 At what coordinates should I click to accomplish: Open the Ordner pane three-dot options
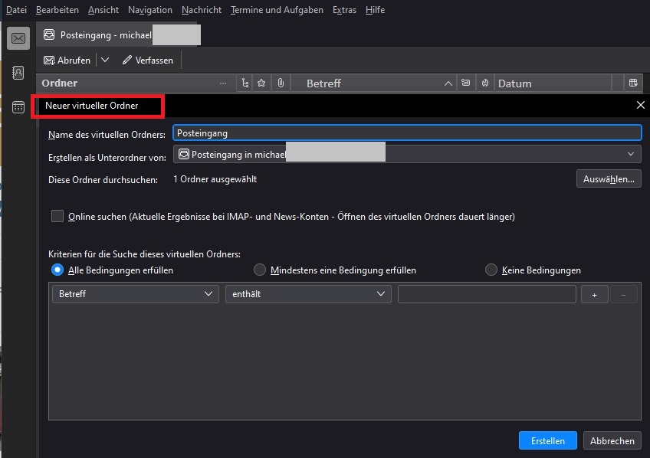[223, 83]
